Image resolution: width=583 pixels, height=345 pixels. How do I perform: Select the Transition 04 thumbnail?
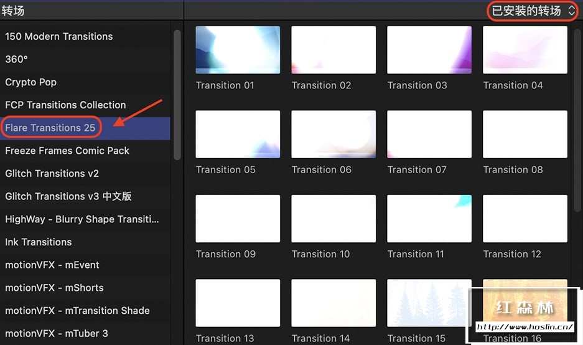pyautogui.click(x=525, y=50)
